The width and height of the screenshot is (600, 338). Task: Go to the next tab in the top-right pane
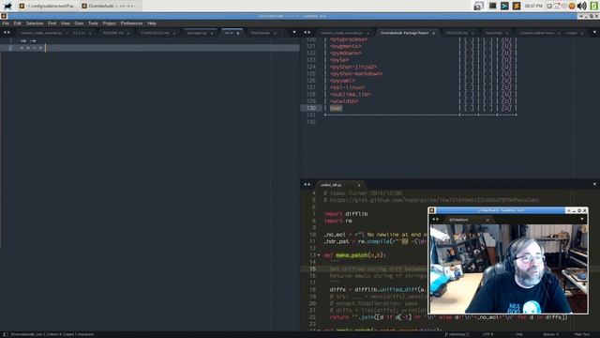[309, 33]
